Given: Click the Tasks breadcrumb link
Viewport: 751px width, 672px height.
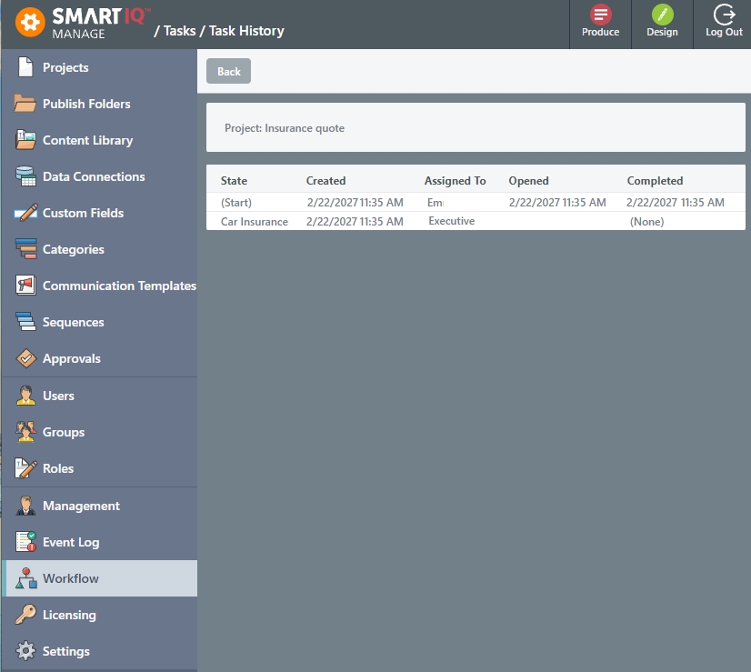Looking at the screenshot, I should coord(180,31).
